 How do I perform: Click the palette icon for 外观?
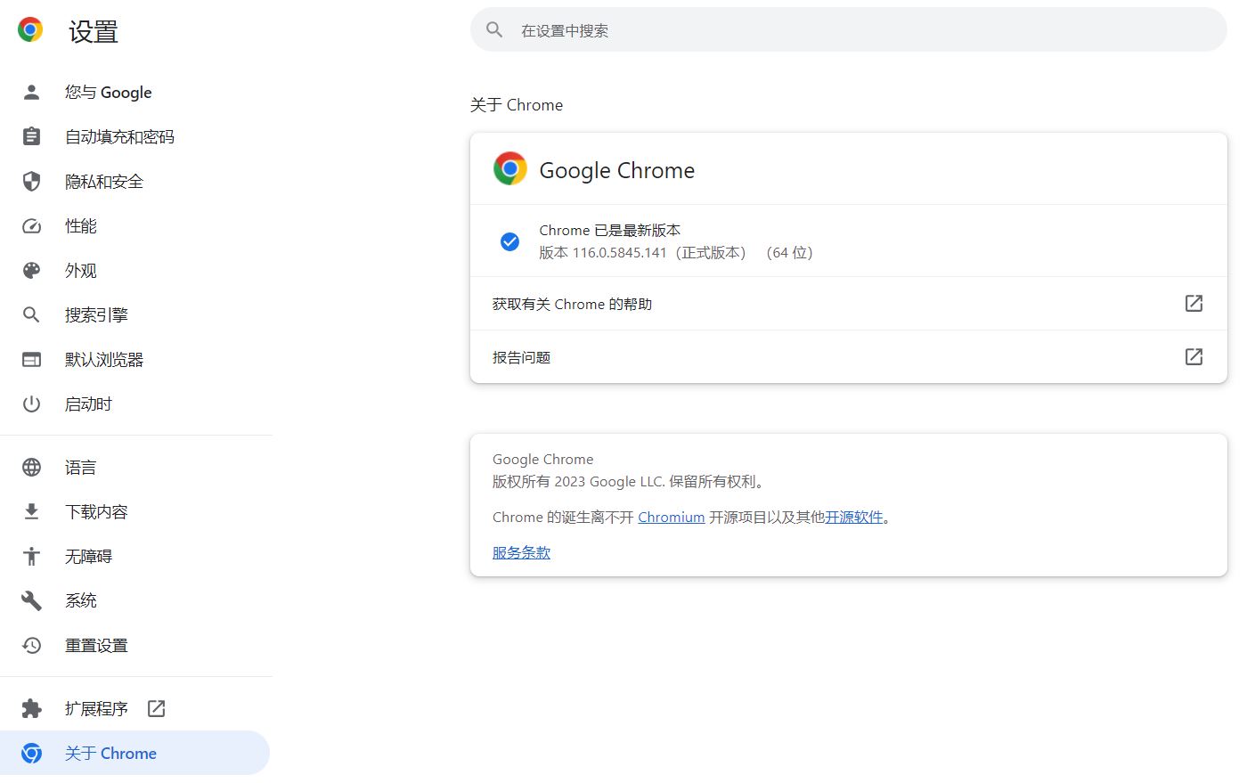31,270
